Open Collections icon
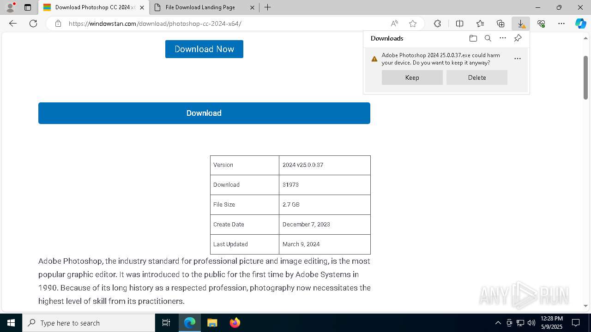591x332 pixels. 501,24
